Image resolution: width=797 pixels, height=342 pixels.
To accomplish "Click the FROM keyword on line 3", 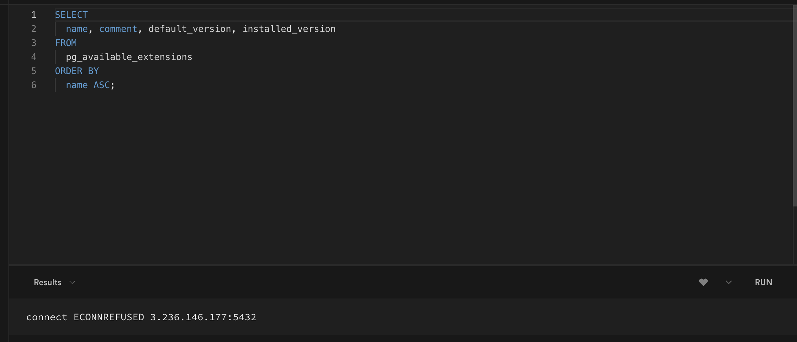I will [66, 42].
